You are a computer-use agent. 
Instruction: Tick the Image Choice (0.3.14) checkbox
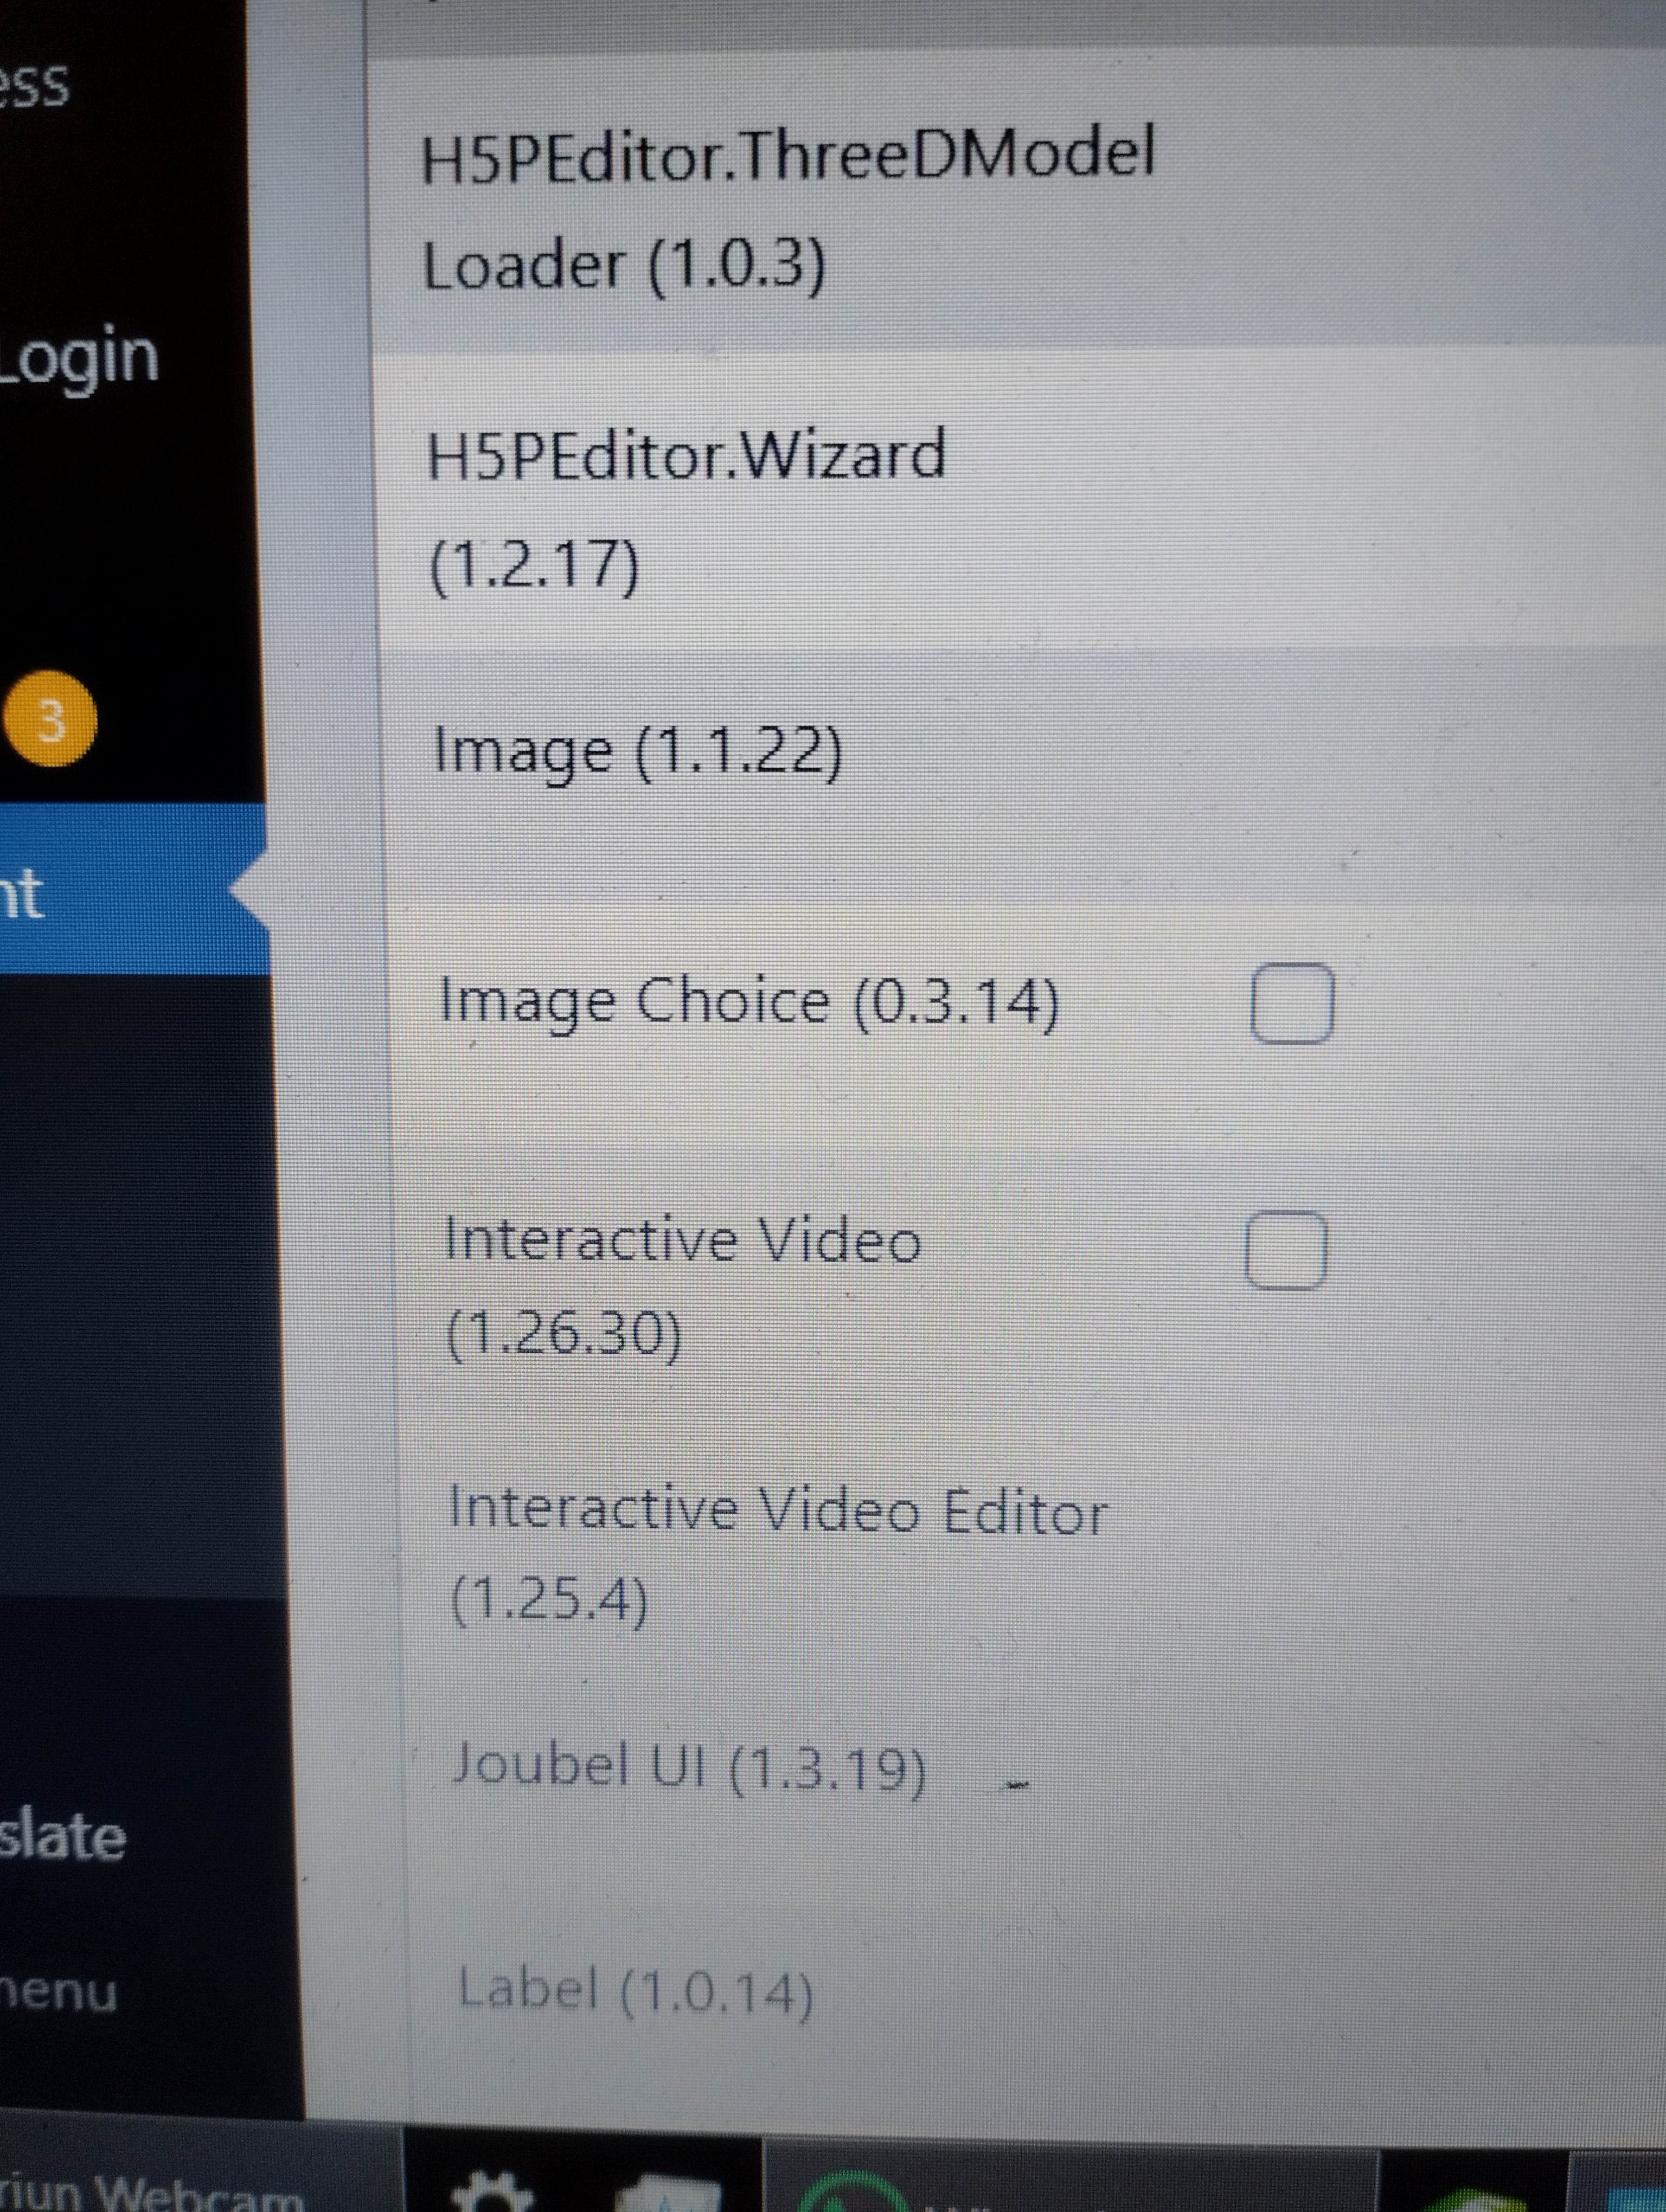1292,1003
